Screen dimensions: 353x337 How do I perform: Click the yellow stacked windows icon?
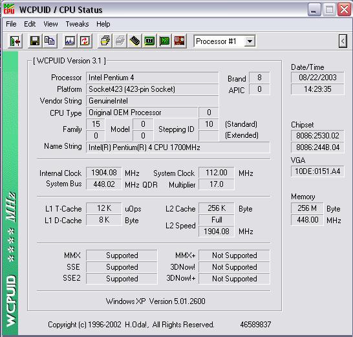pyautogui.click(x=105, y=41)
